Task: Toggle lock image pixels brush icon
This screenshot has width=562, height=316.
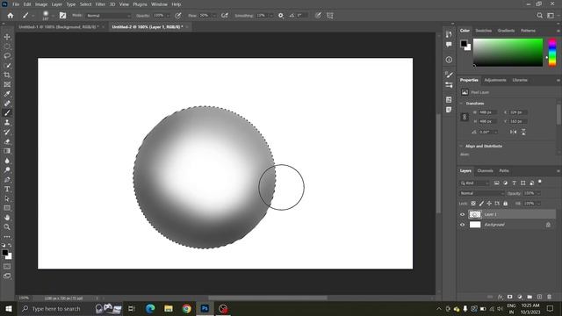Action: pyautogui.click(x=481, y=203)
